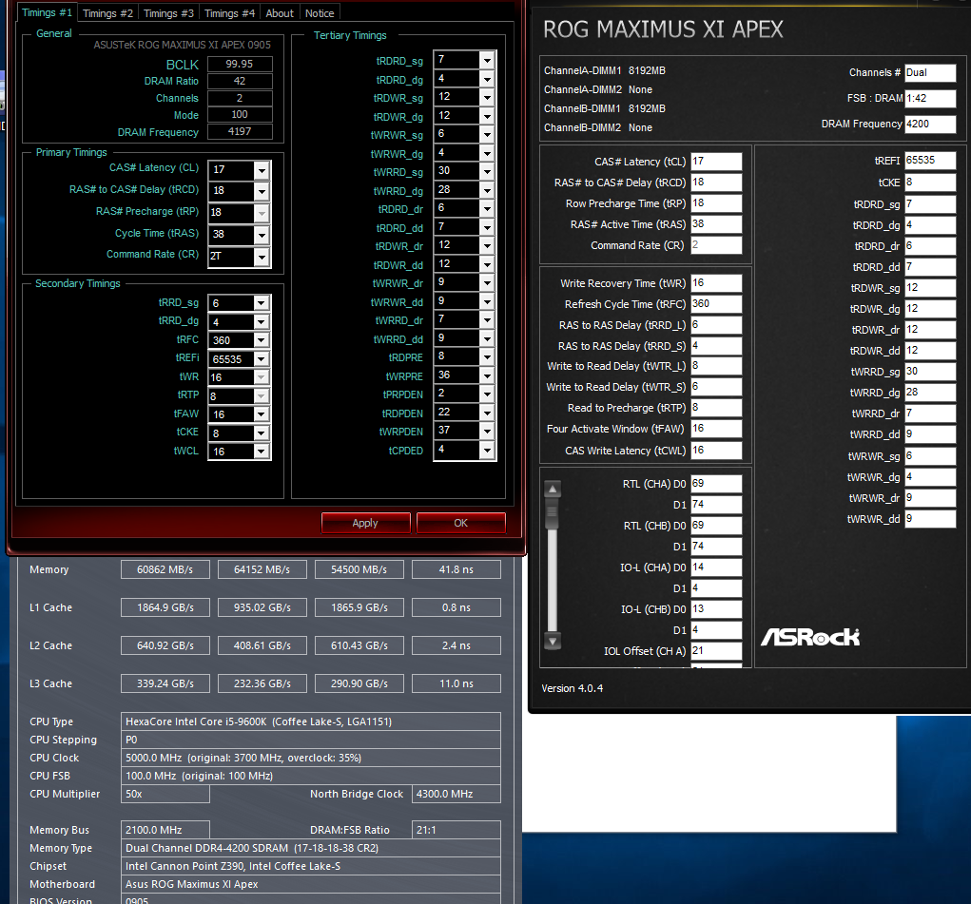
Task: Click the ASRock logo
Action: pos(810,637)
